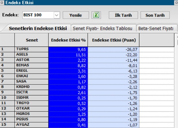Click the 2,61 percentage cell
Image resolution: width=178 pixels, height=128 pixels.
pos(68,93)
